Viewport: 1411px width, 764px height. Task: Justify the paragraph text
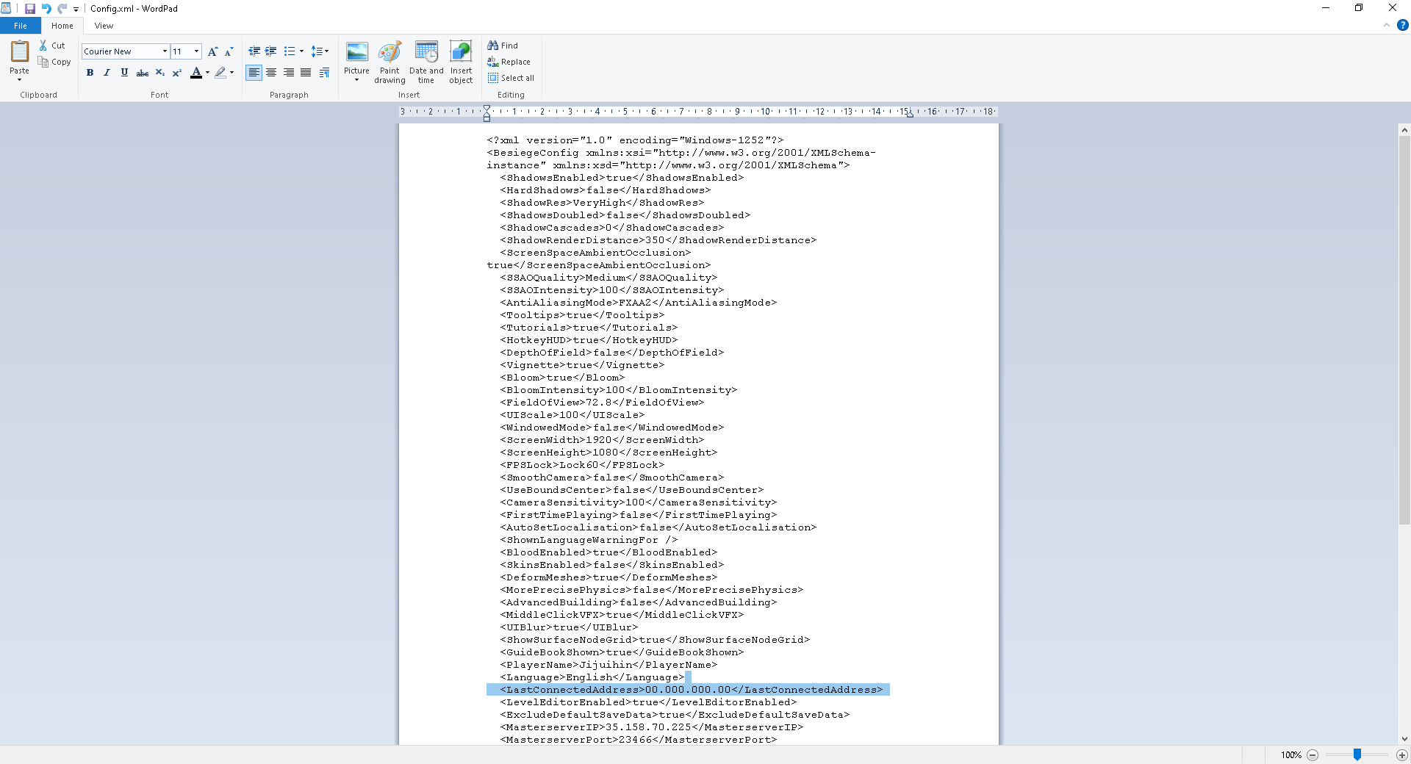(x=306, y=73)
